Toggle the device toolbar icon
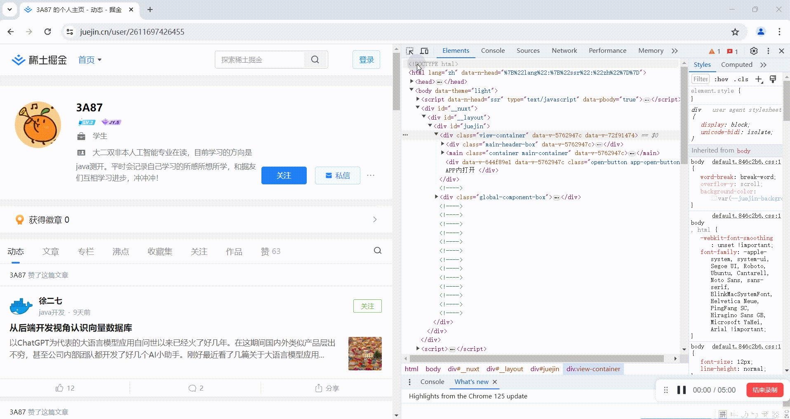Image resolution: width=790 pixels, height=419 pixels. (x=424, y=51)
